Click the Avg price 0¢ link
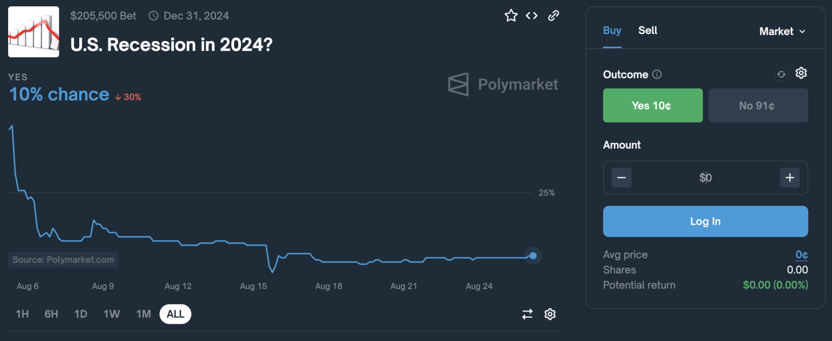832x341 pixels. (x=801, y=255)
